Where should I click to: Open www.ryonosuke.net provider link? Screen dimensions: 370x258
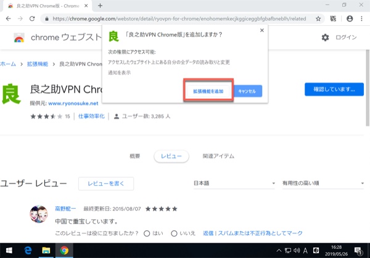(73, 103)
